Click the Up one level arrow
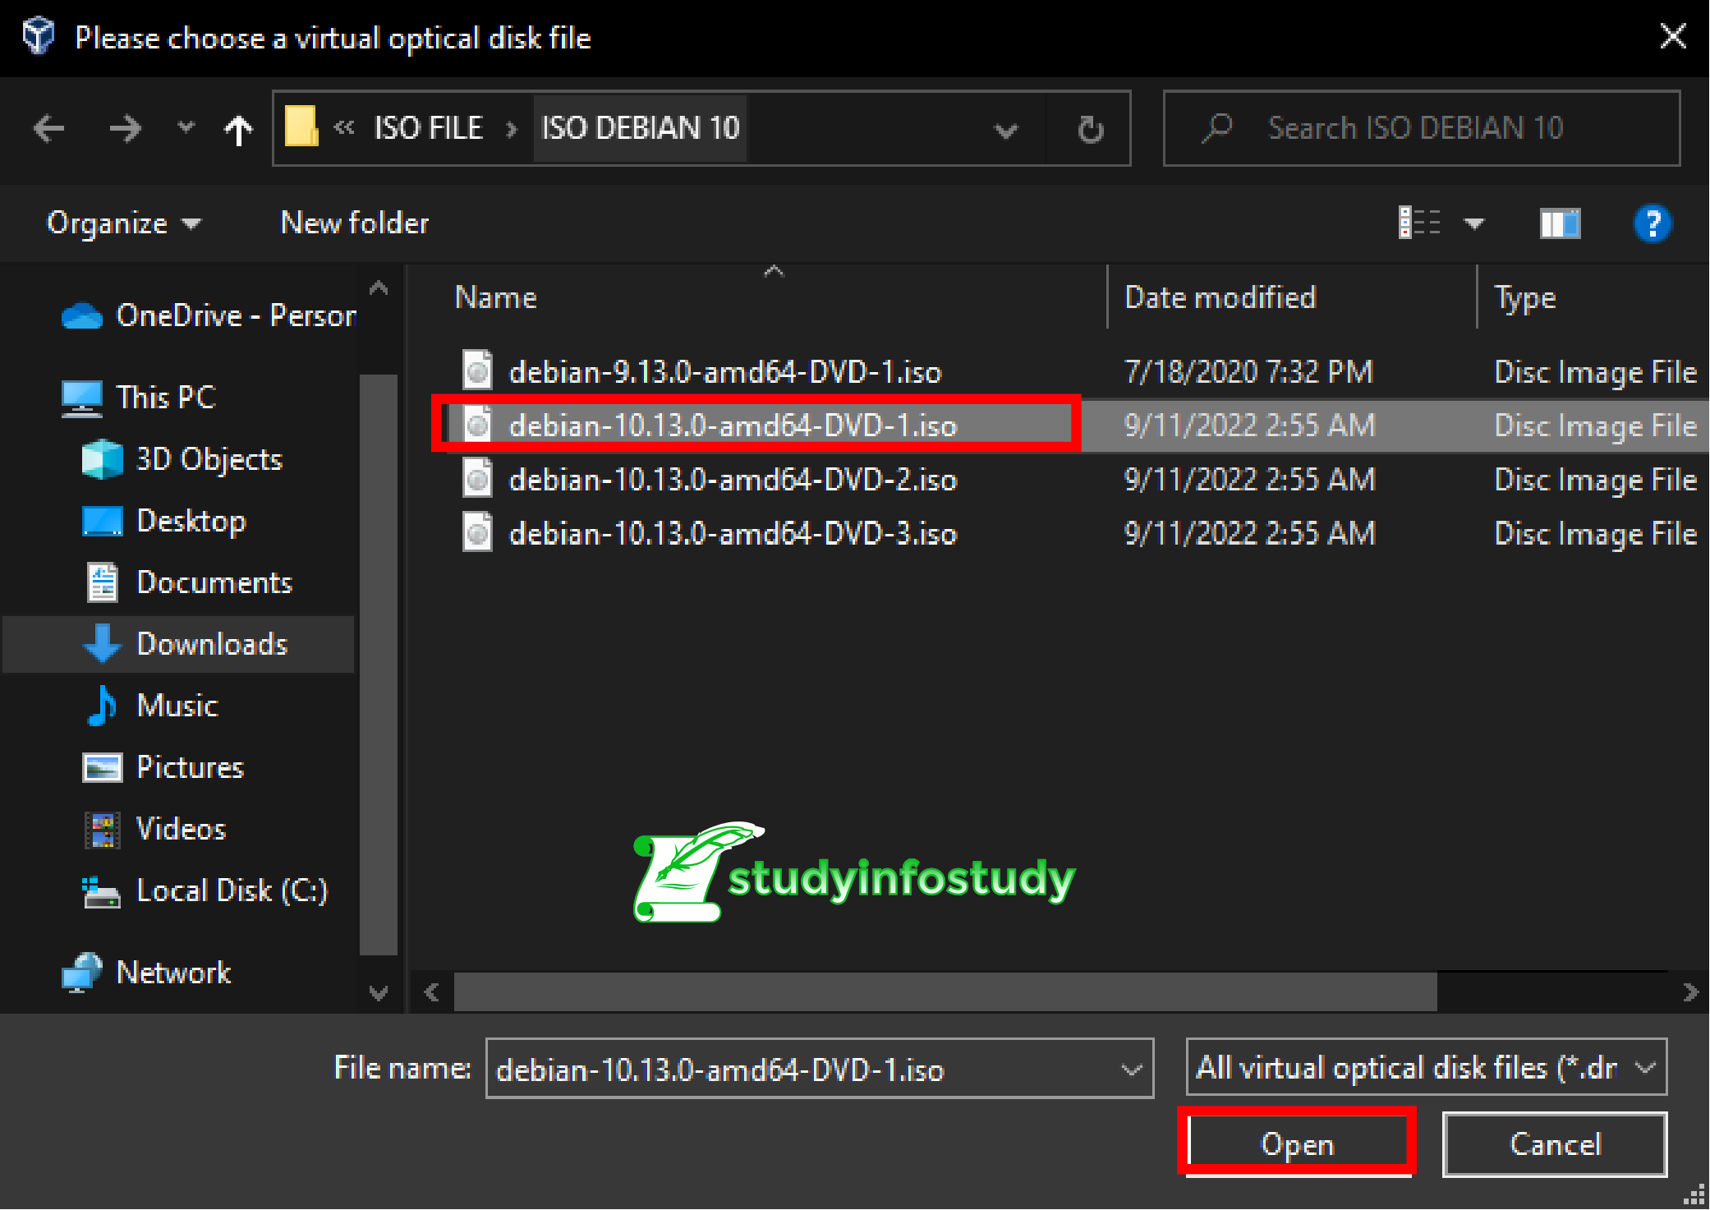 click(238, 130)
